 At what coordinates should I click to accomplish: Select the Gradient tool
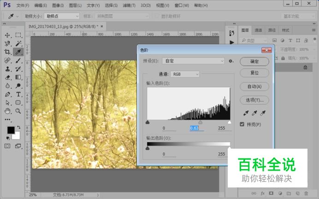point(18,77)
